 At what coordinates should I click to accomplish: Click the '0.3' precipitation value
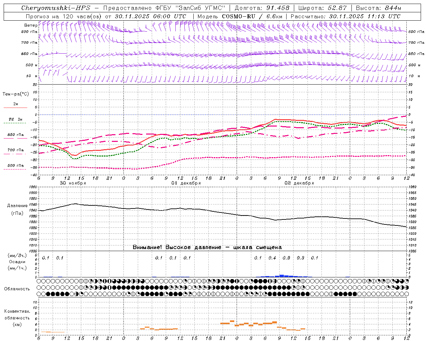(x=301, y=258)
